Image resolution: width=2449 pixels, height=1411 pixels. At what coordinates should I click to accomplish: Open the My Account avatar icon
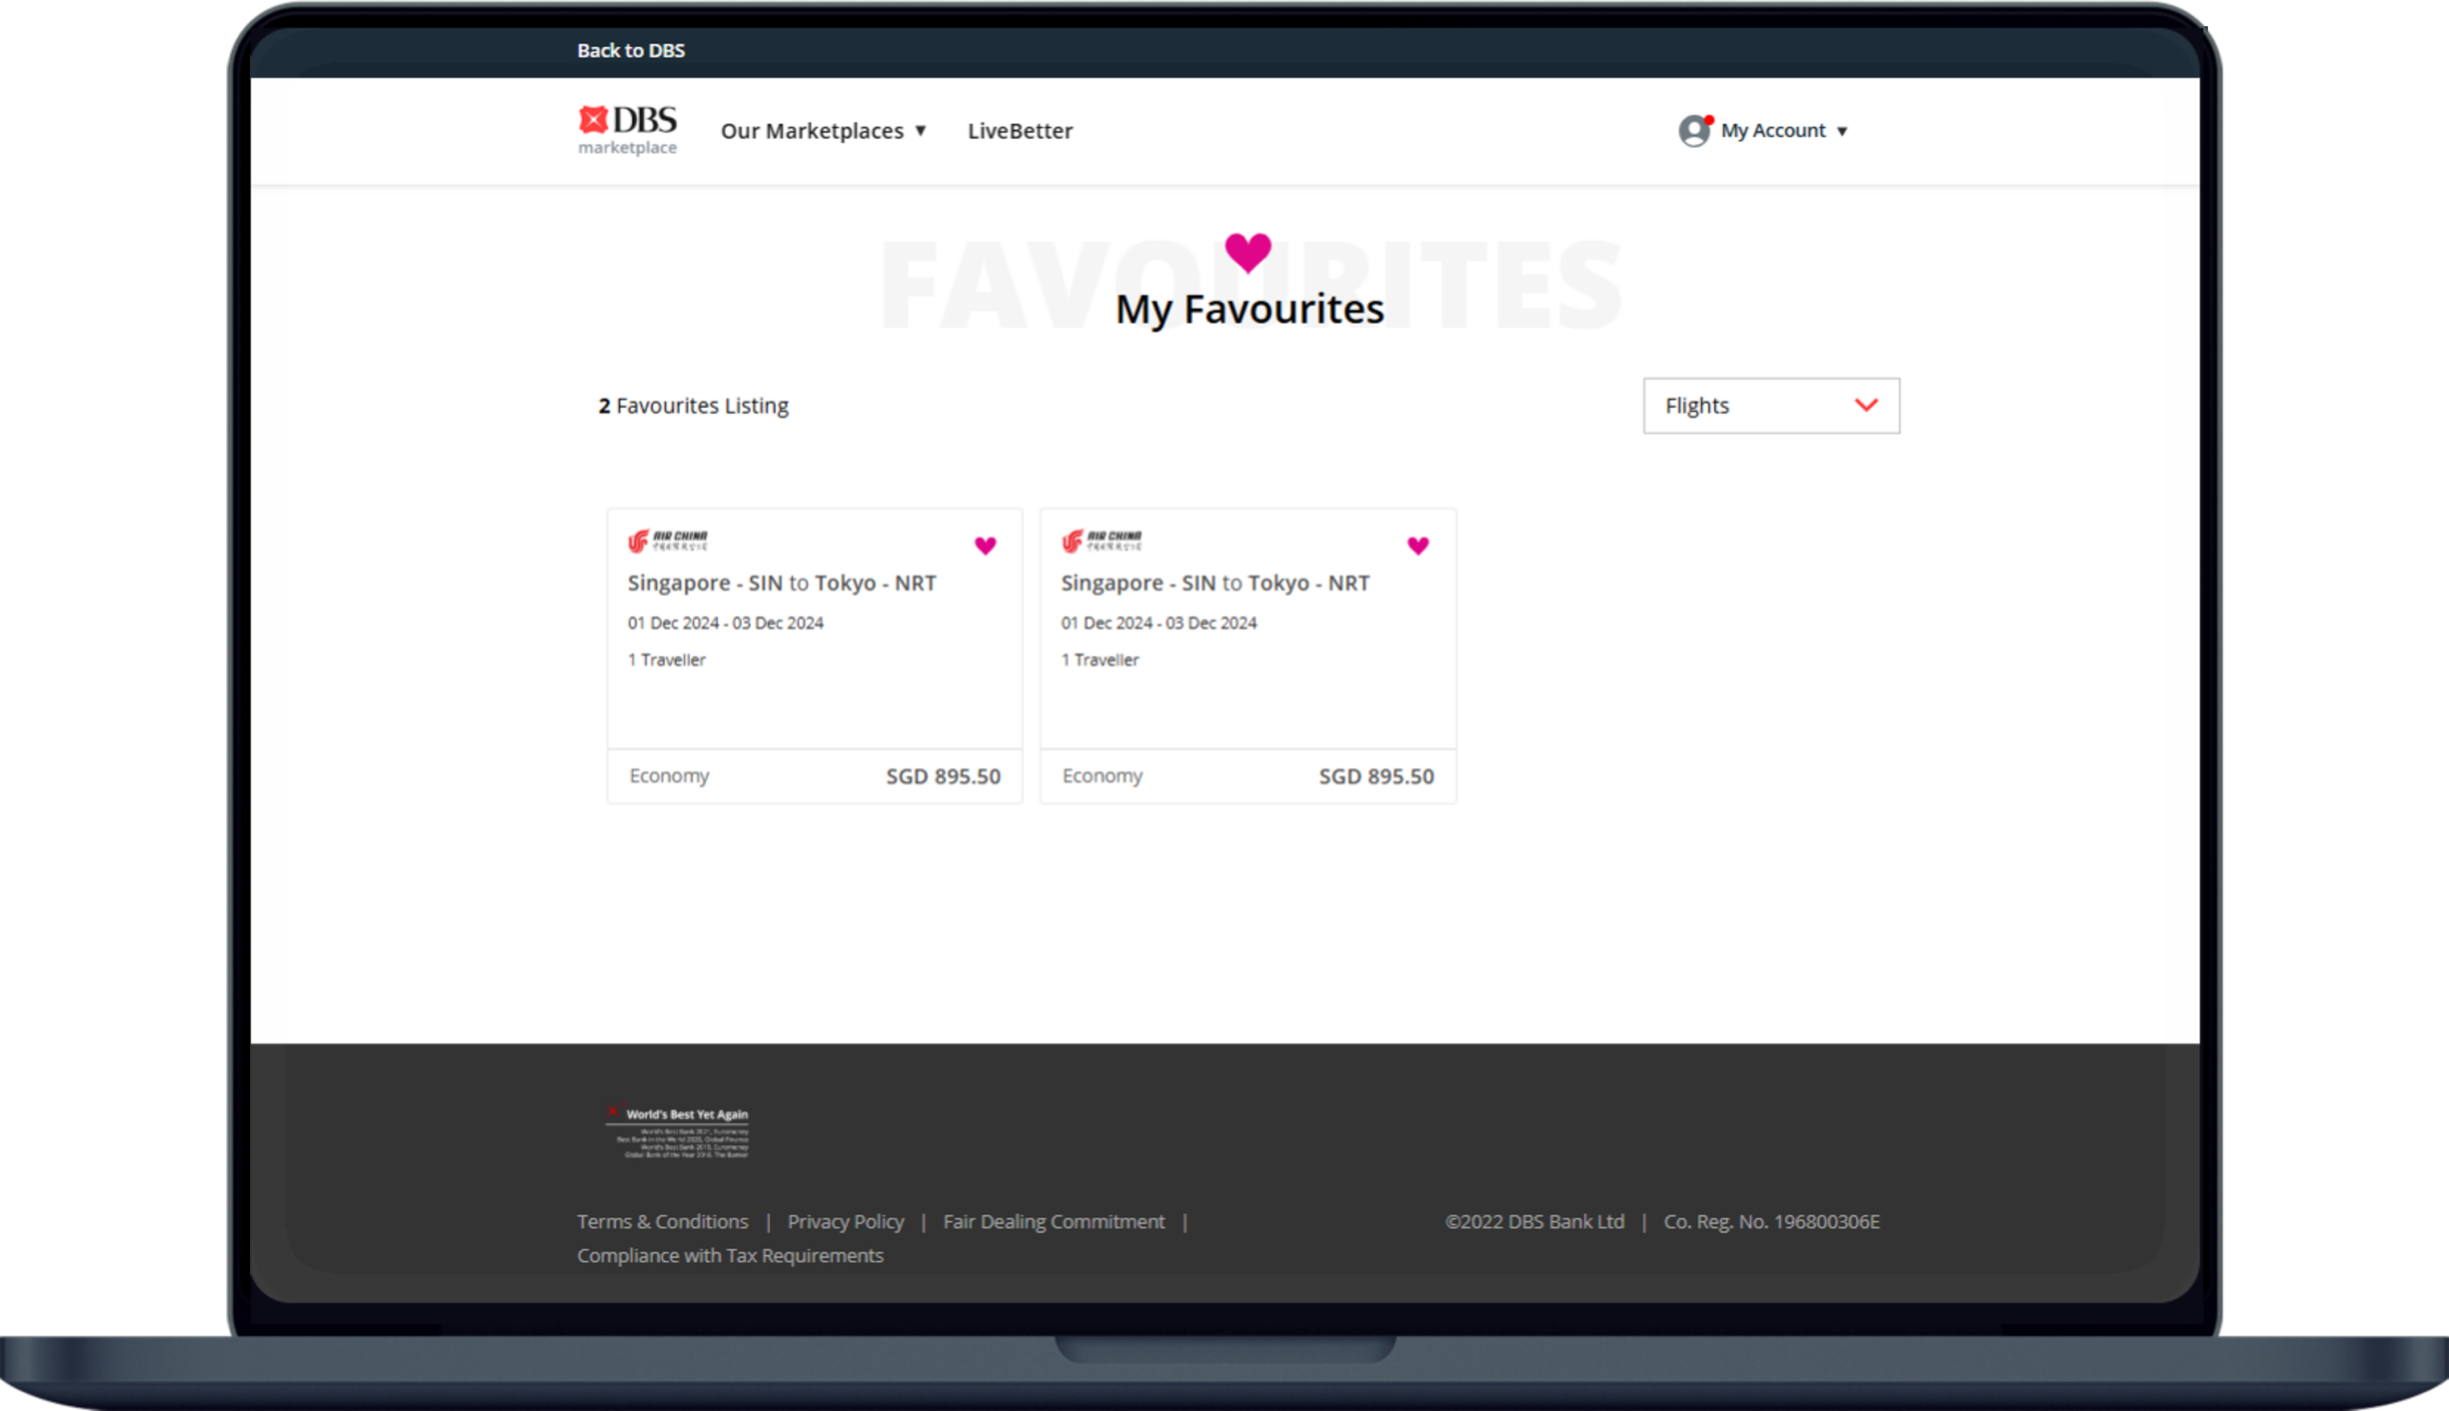1694,131
